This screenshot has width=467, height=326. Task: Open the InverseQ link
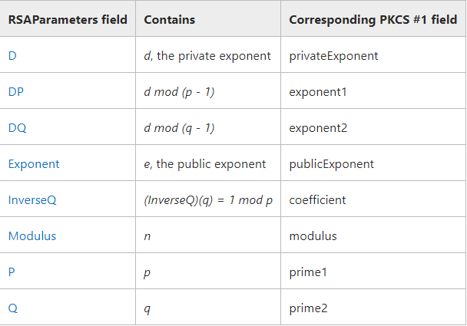32,200
